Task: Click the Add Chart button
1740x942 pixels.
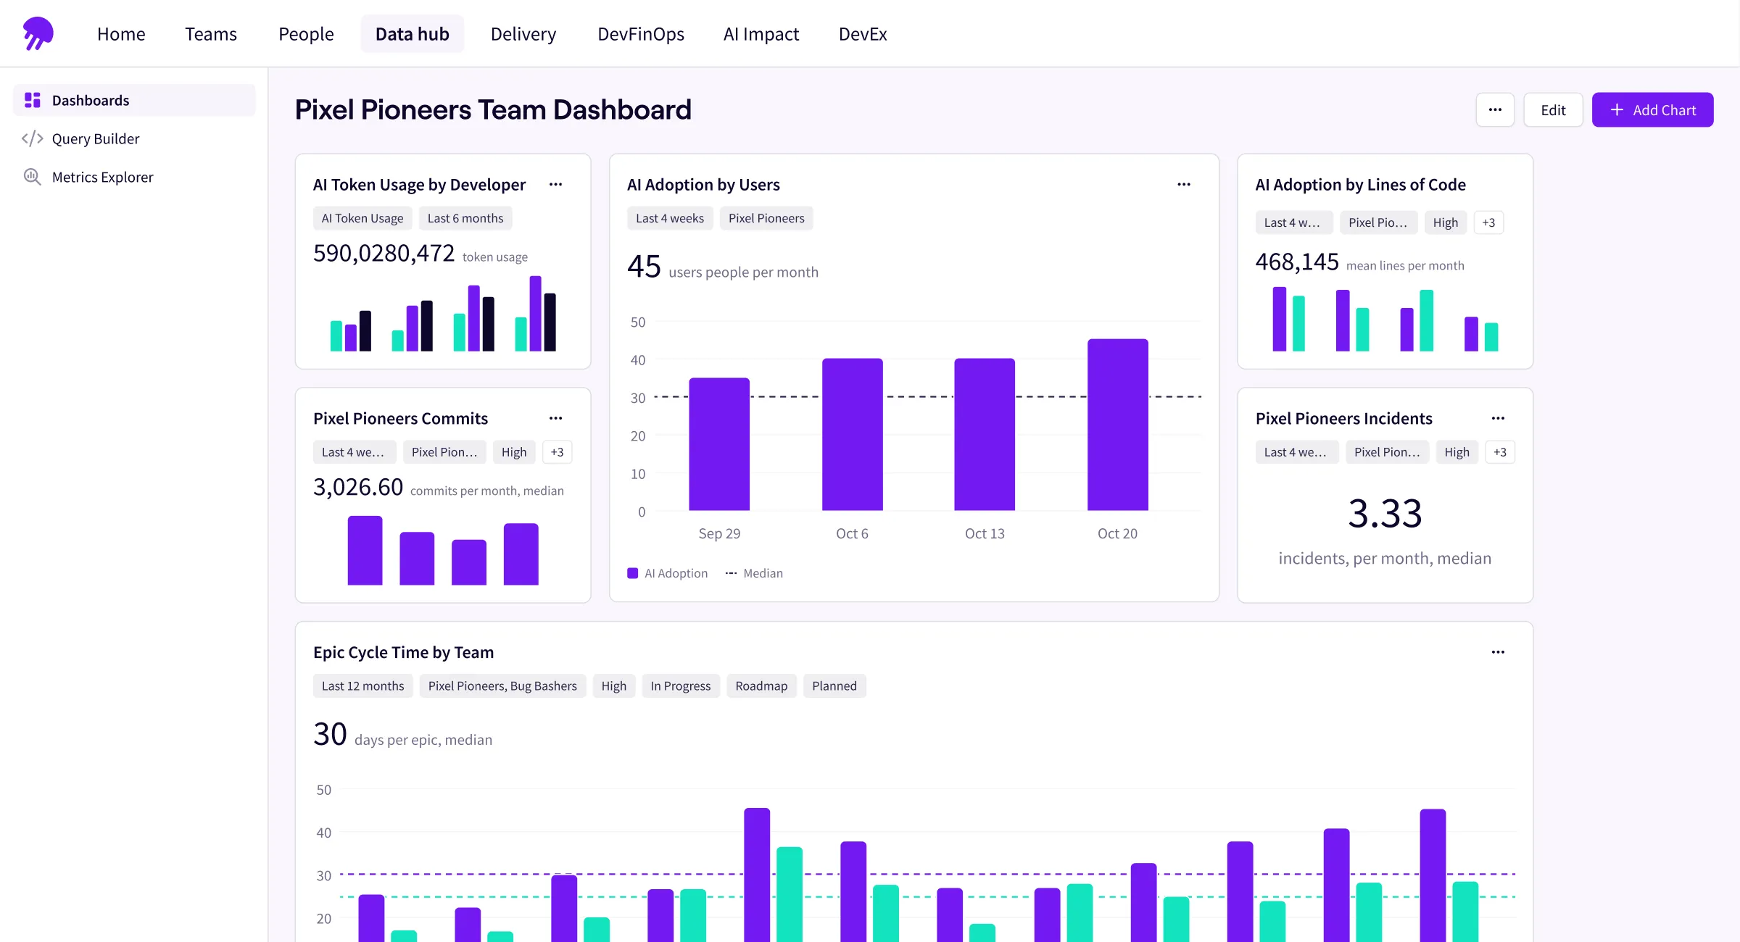Action: pyautogui.click(x=1653, y=110)
